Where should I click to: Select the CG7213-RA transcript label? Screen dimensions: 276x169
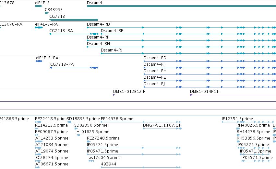pyautogui.click(x=61, y=31)
